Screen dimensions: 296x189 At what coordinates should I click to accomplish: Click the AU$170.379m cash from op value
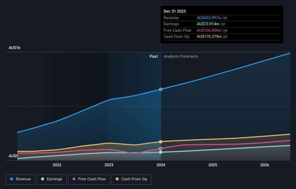[x=209, y=37]
